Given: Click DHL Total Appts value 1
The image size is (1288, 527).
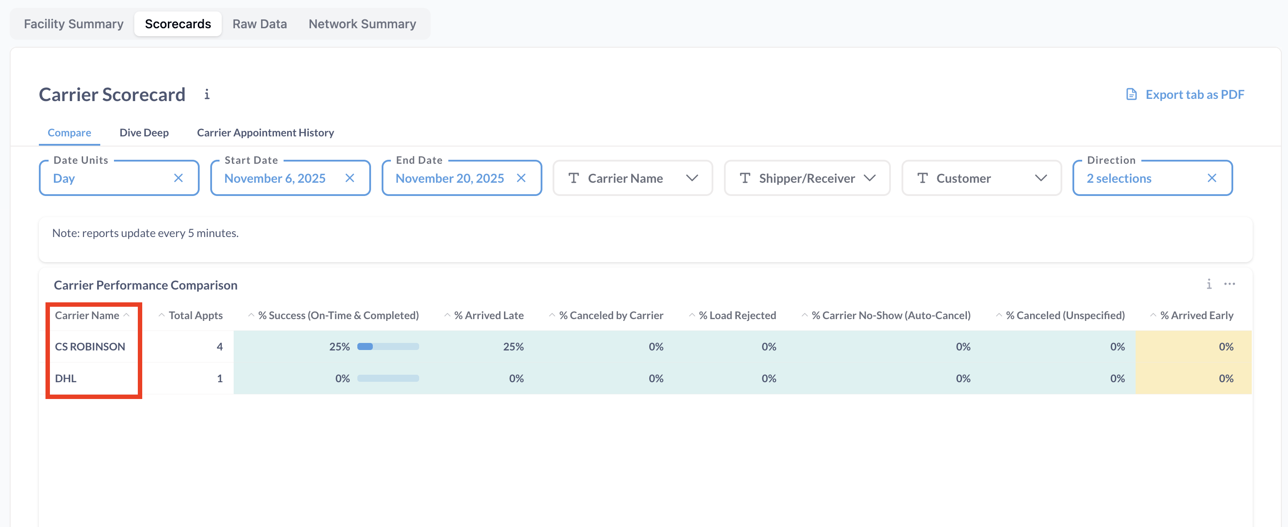Looking at the screenshot, I should pyautogui.click(x=220, y=378).
